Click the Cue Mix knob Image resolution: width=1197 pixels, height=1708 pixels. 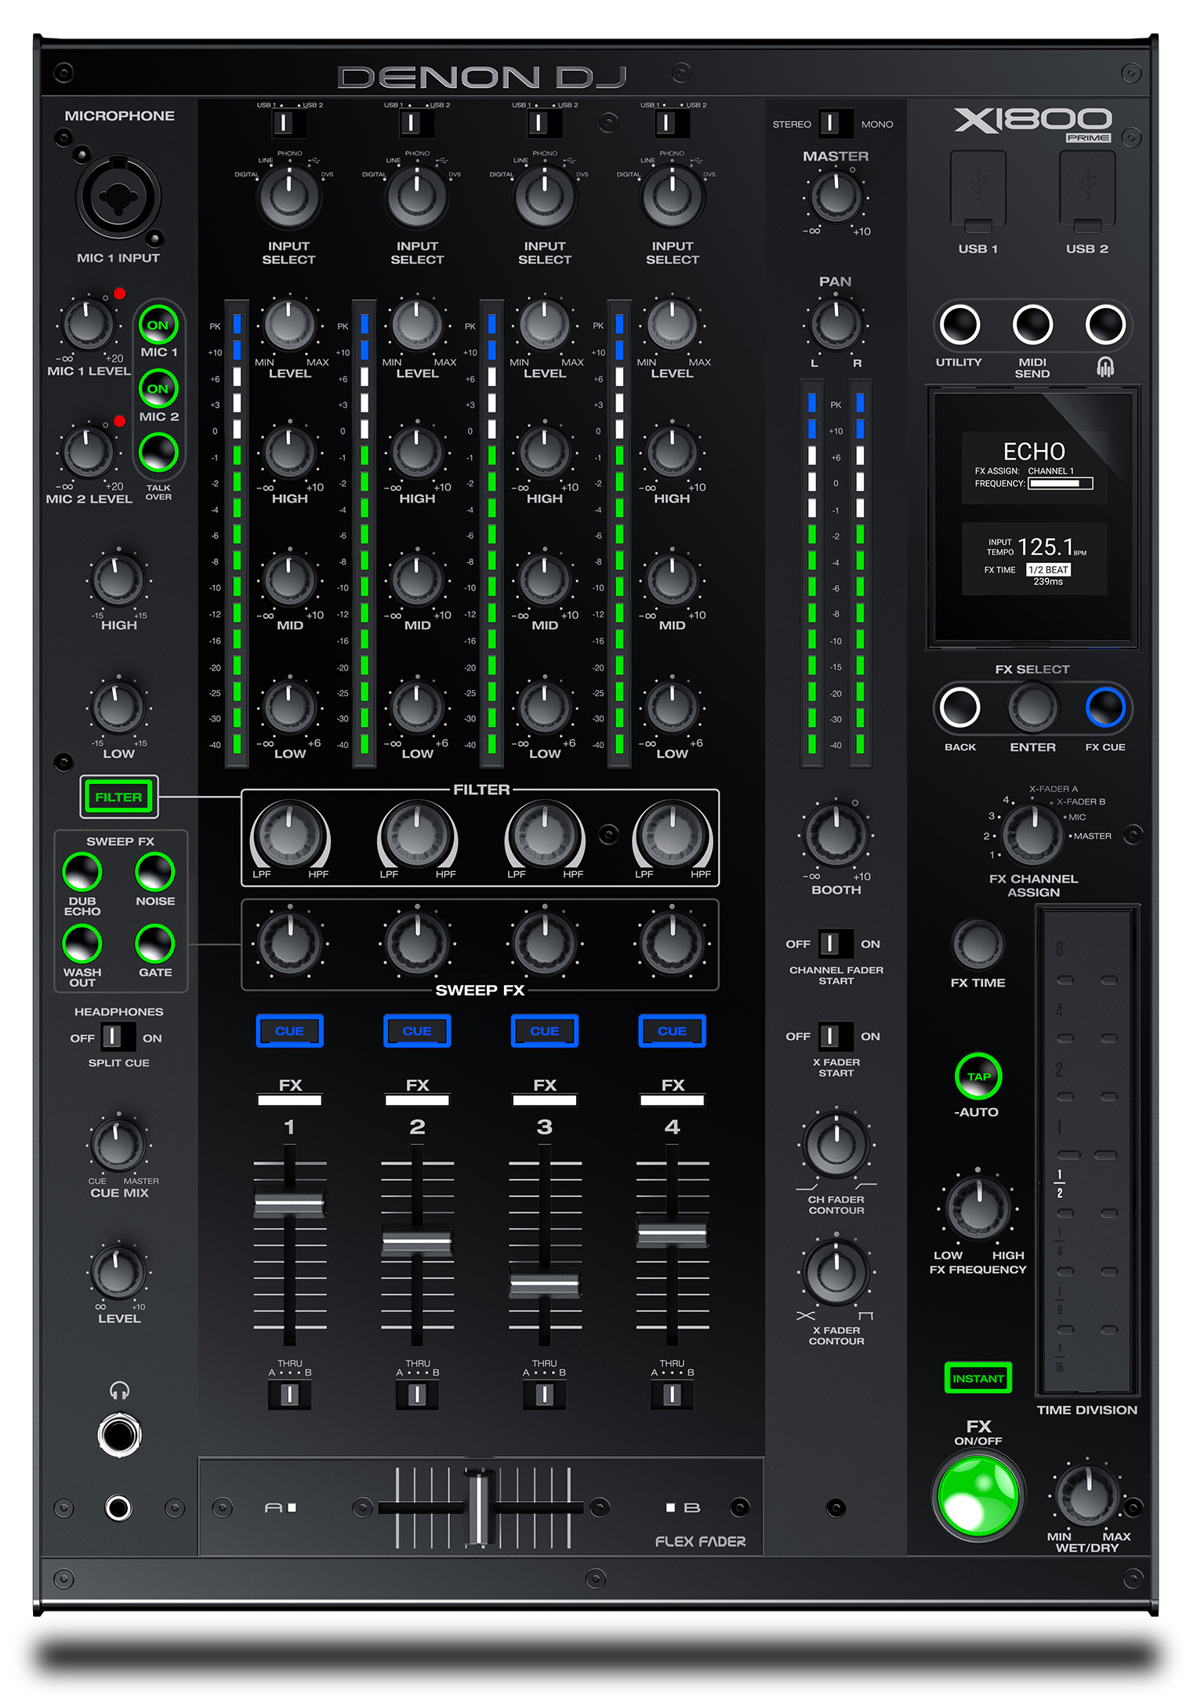(x=118, y=1144)
